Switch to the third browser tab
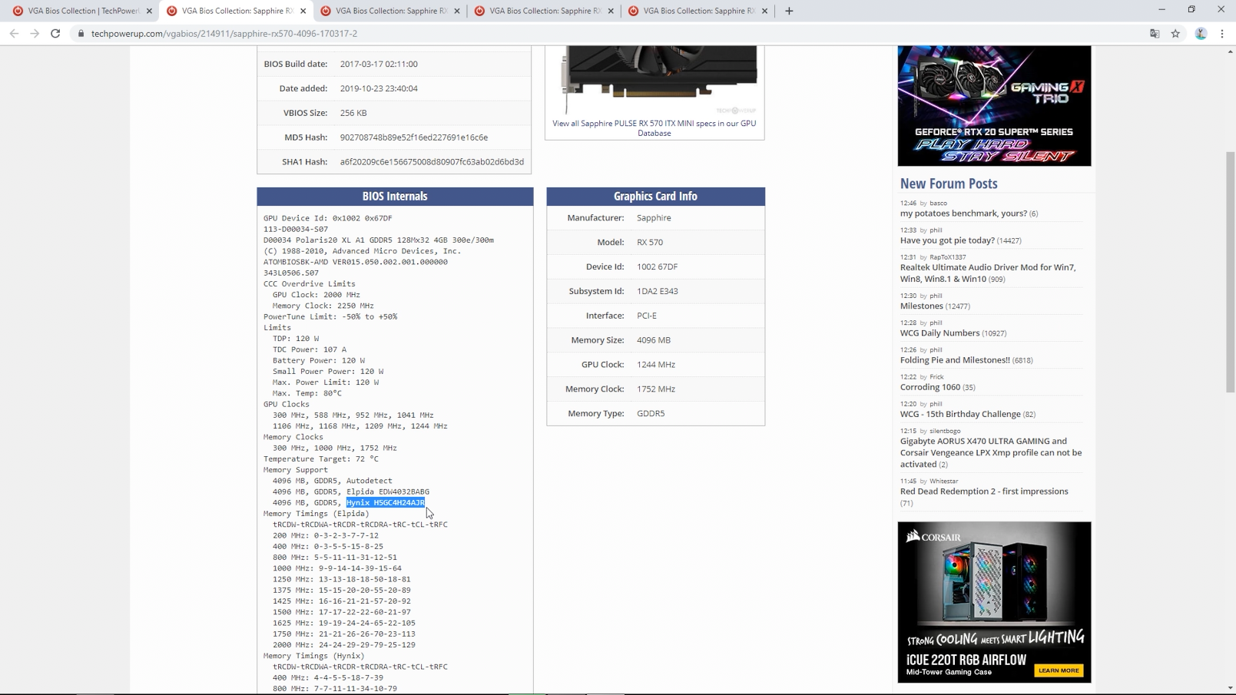This screenshot has height=695, width=1236. (x=390, y=11)
